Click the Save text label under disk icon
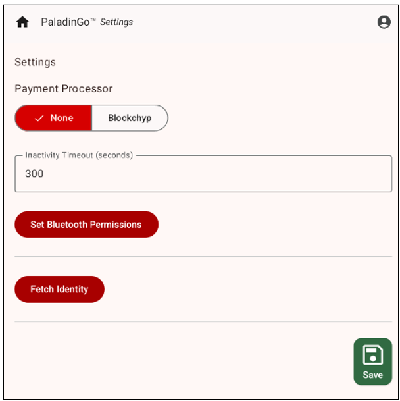Image resolution: width=400 pixels, height=401 pixels. (372, 375)
